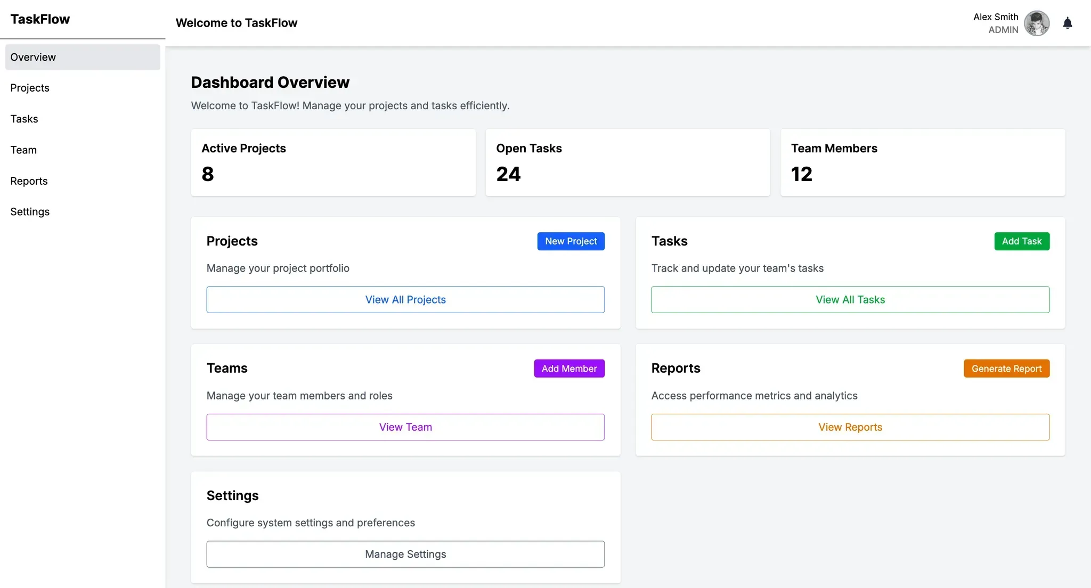The image size is (1091, 588).
Task: Navigate to Team in the sidebar
Action: click(23, 150)
